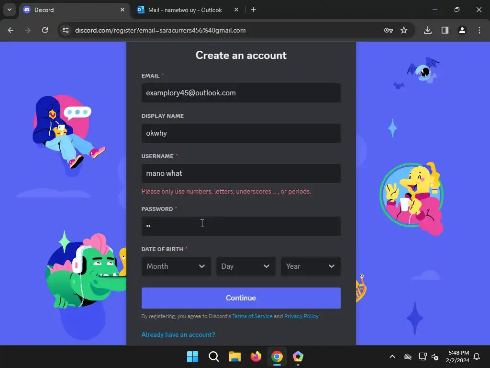Switch to the Mail - nametwo uy - Outlook tab
Screen dimensions: 490x368
click(x=185, y=10)
